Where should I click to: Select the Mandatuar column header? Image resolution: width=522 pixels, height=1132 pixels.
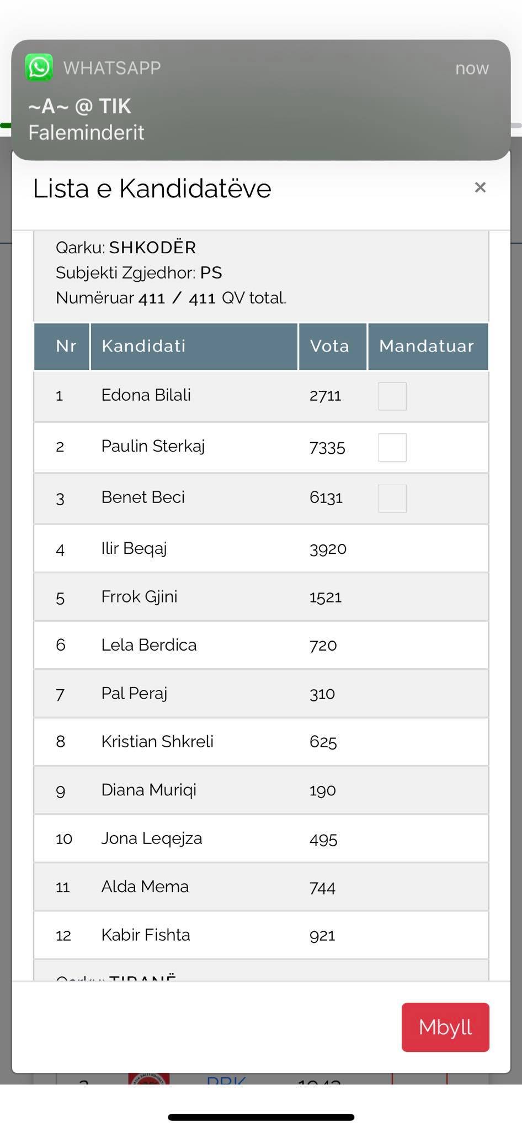tap(428, 347)
